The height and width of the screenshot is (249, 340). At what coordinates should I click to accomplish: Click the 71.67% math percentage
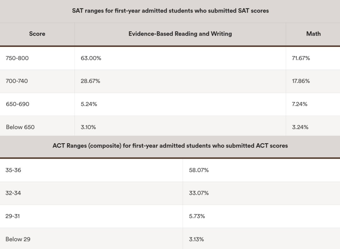coord(301,58)
